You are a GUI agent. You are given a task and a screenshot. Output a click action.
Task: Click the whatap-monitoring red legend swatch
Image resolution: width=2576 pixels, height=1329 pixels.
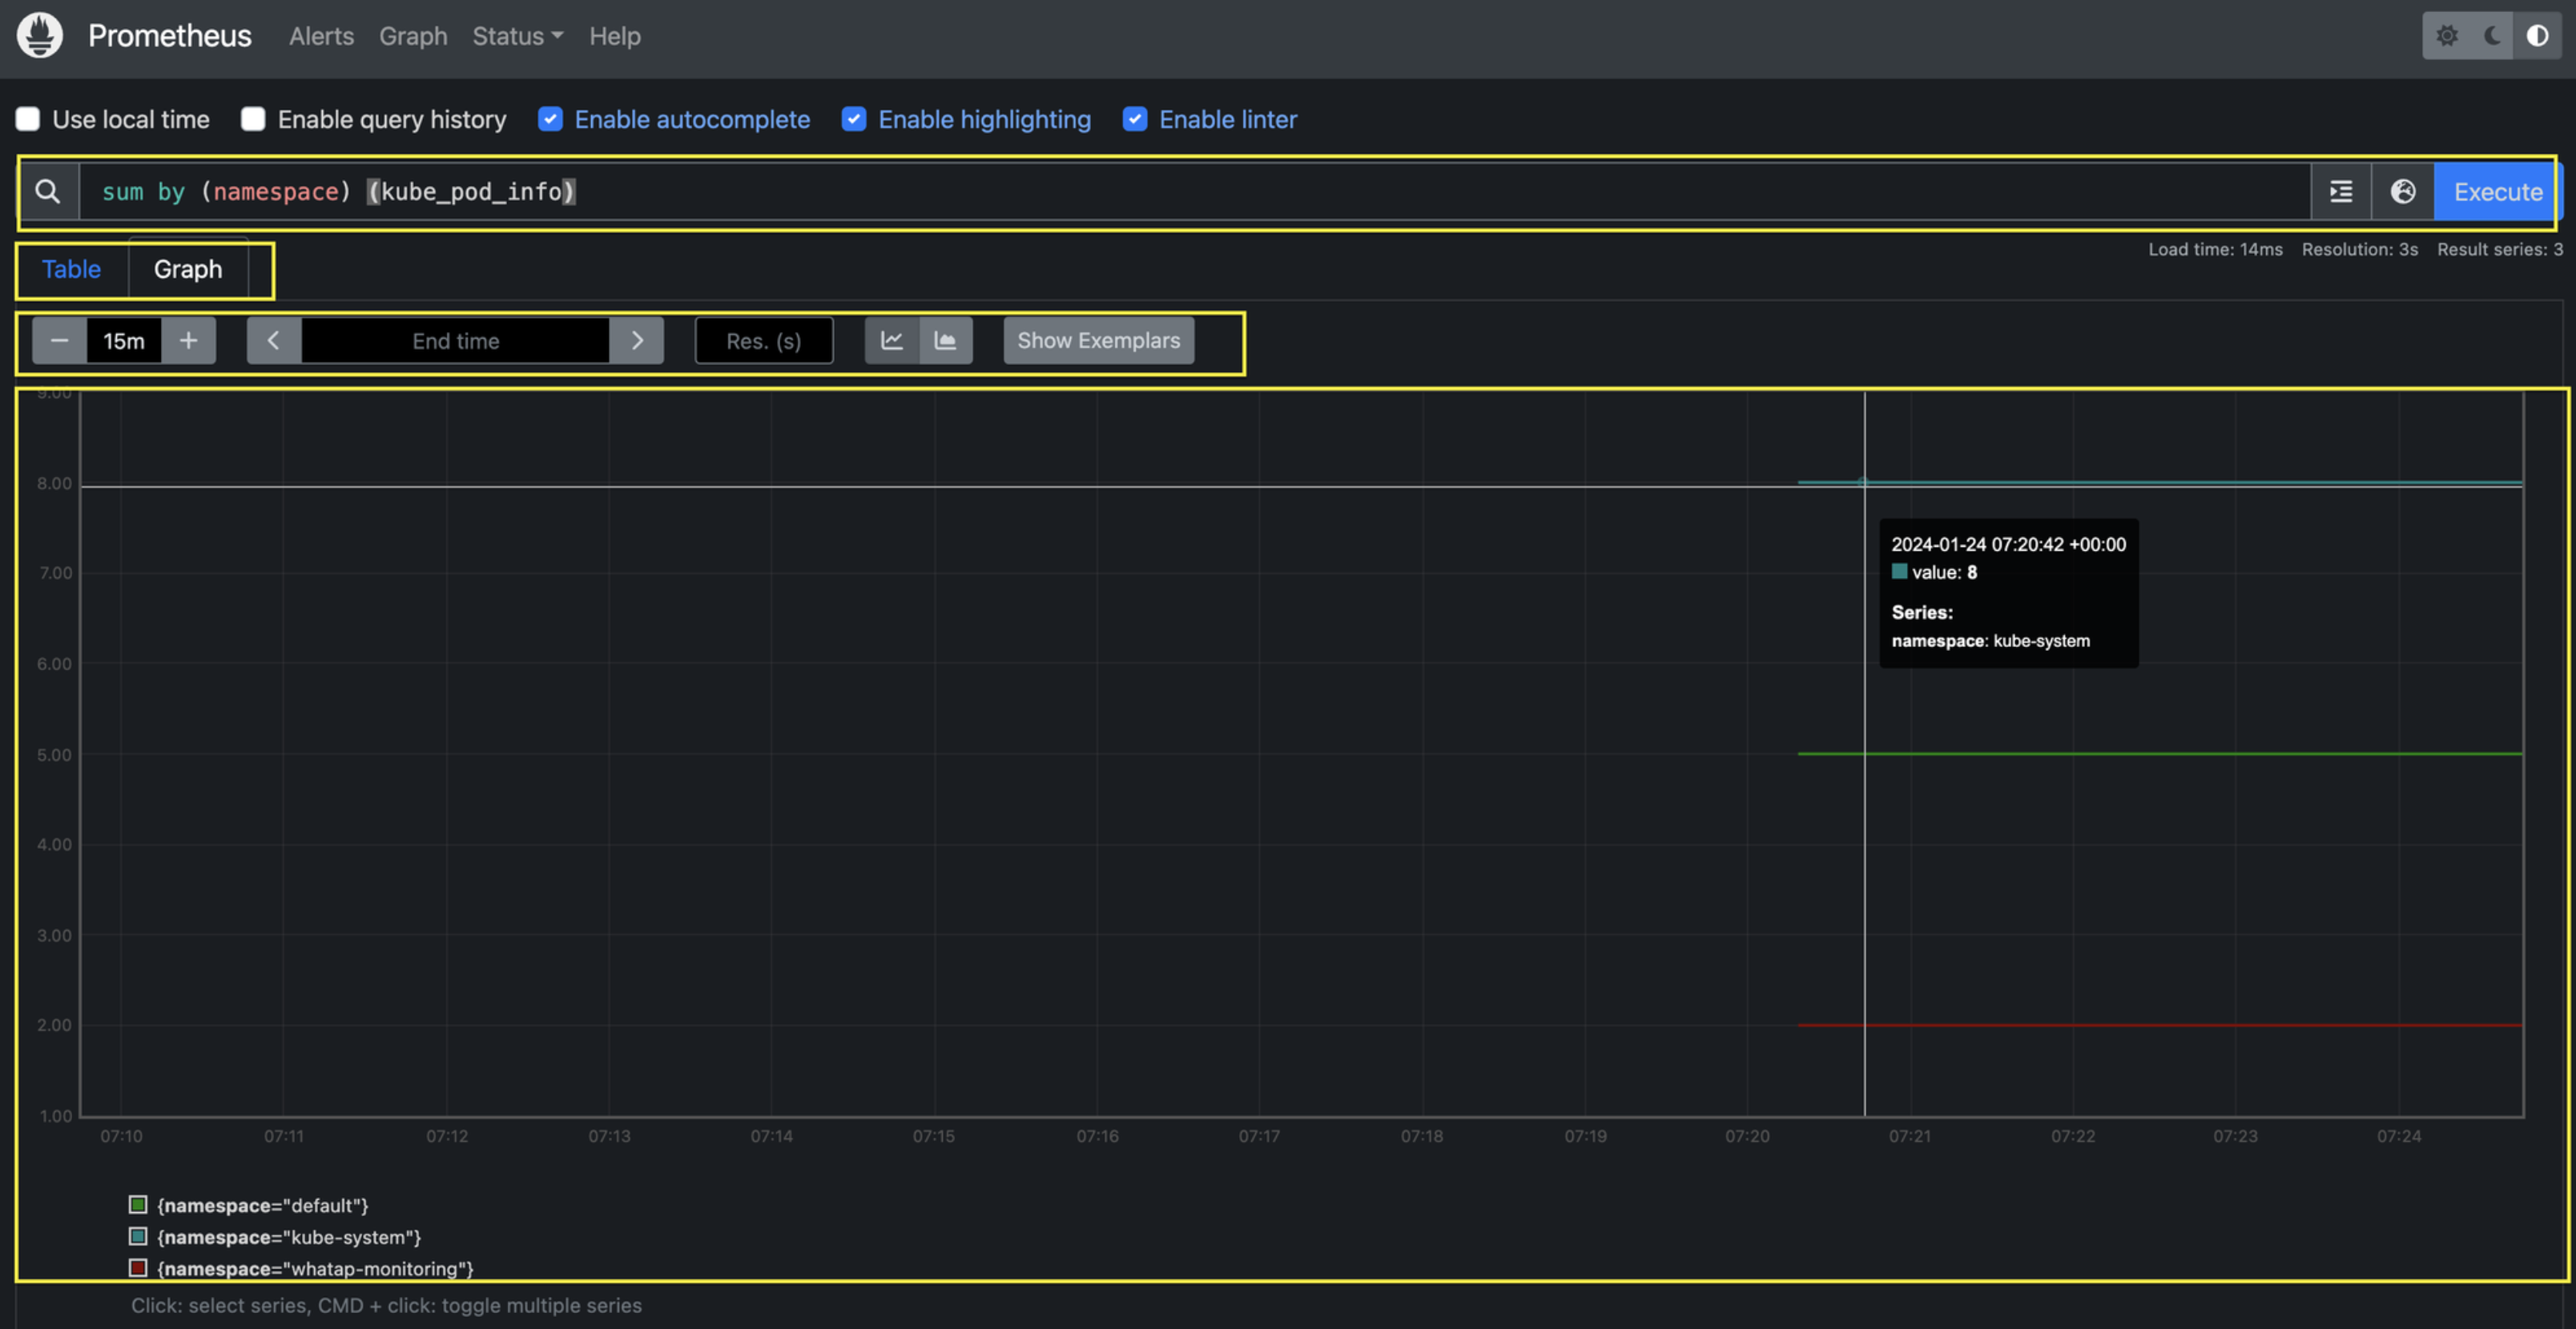click(x=138, y=1267)
